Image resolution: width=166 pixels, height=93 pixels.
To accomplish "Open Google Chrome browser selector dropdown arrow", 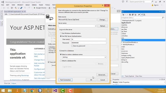I will 47,8.
